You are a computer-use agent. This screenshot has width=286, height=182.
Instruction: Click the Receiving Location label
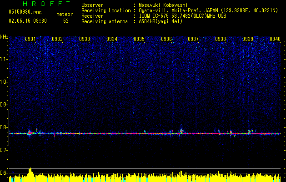pyautogui.click(x=106, y=10)
